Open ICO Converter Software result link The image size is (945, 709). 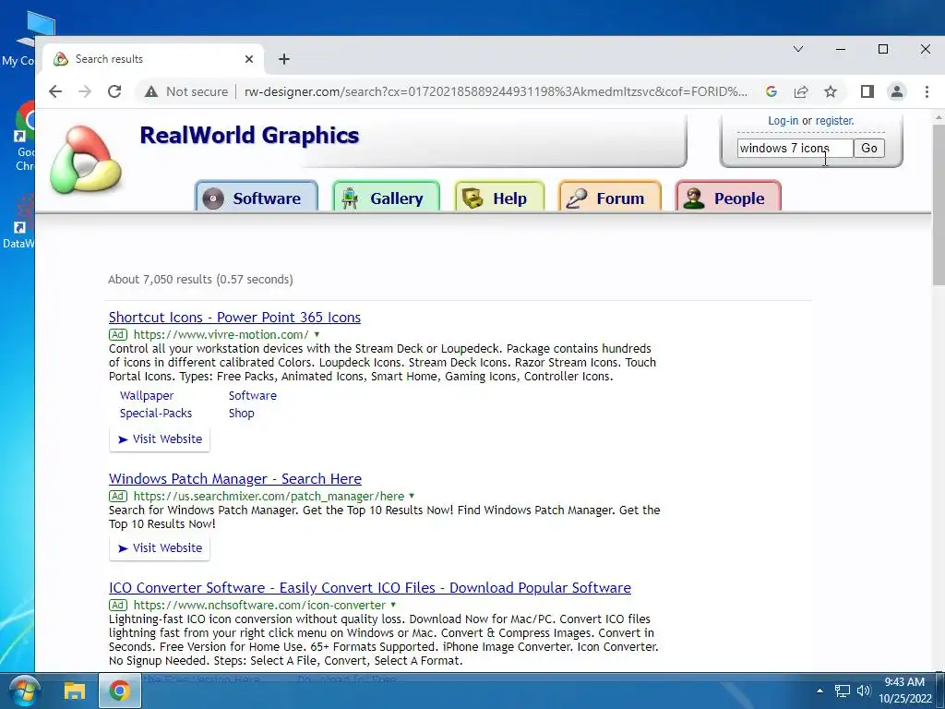[369, 588]
